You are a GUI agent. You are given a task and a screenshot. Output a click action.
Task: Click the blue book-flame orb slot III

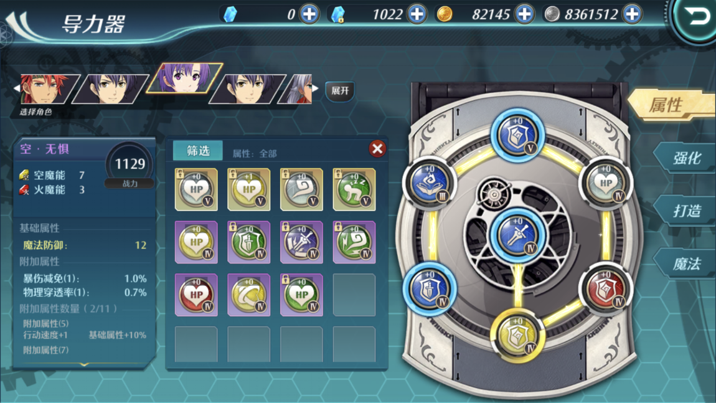click(x=430, y=183)
